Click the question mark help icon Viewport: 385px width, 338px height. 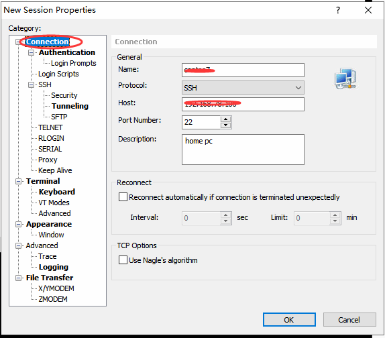pos(338,10)
